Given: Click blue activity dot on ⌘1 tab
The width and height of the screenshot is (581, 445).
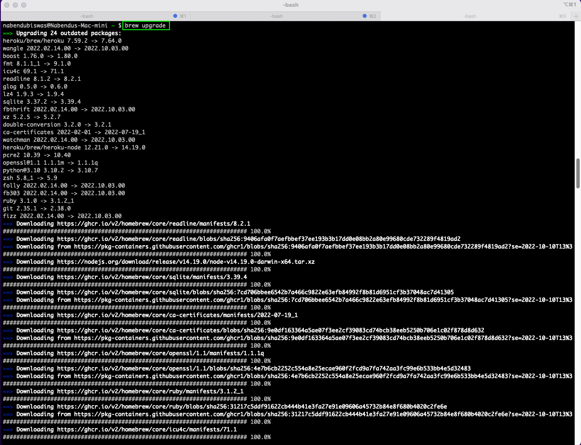Looking at the screenshot, I should click(175, 16).
